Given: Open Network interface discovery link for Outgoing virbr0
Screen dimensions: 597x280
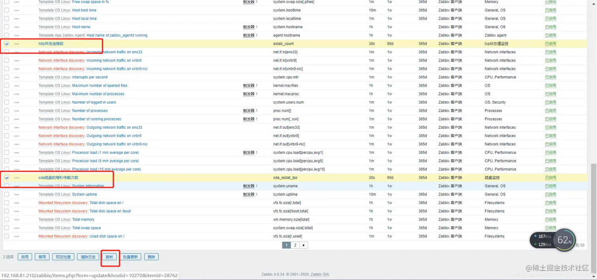Looking at the screenshot, I should pos(62,136).
